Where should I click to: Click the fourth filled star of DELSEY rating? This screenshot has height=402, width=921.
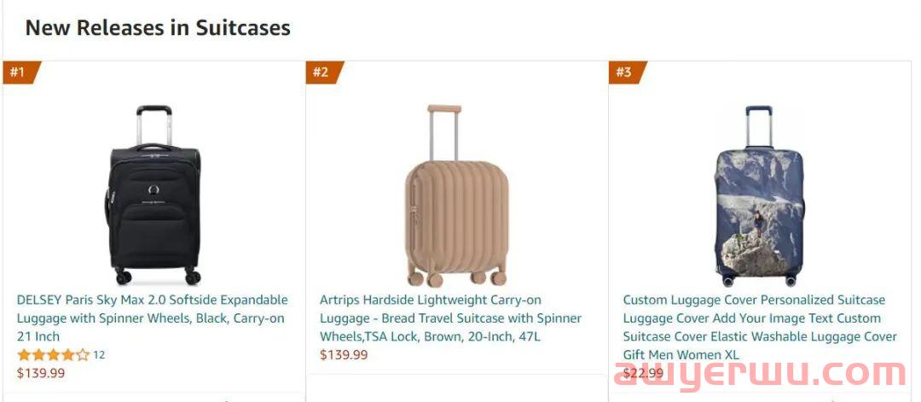pyautogui.click(x=68, y=355)
